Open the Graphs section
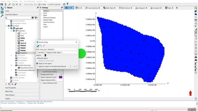The image size is (198, 111). (22, 99)
